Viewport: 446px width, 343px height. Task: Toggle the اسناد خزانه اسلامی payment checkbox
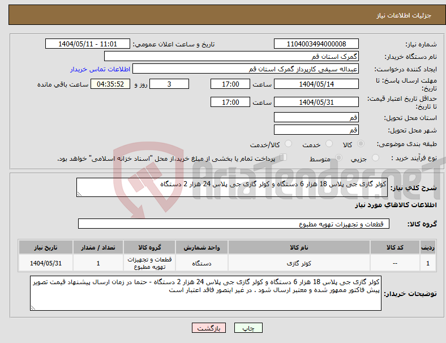pos(283,157)
